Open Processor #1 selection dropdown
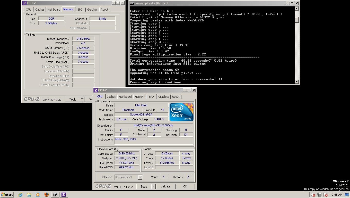Screen dimensions: 350x198 (128, 177)
